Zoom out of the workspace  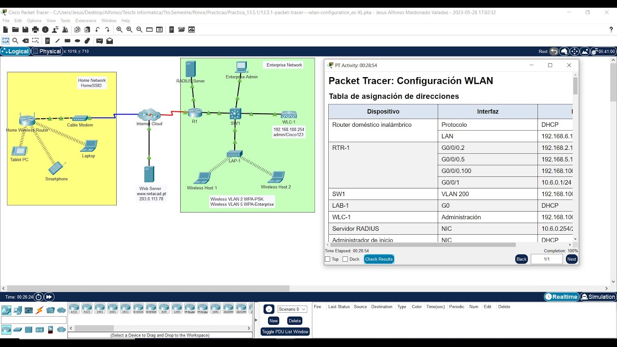click(x=139, y=29)
